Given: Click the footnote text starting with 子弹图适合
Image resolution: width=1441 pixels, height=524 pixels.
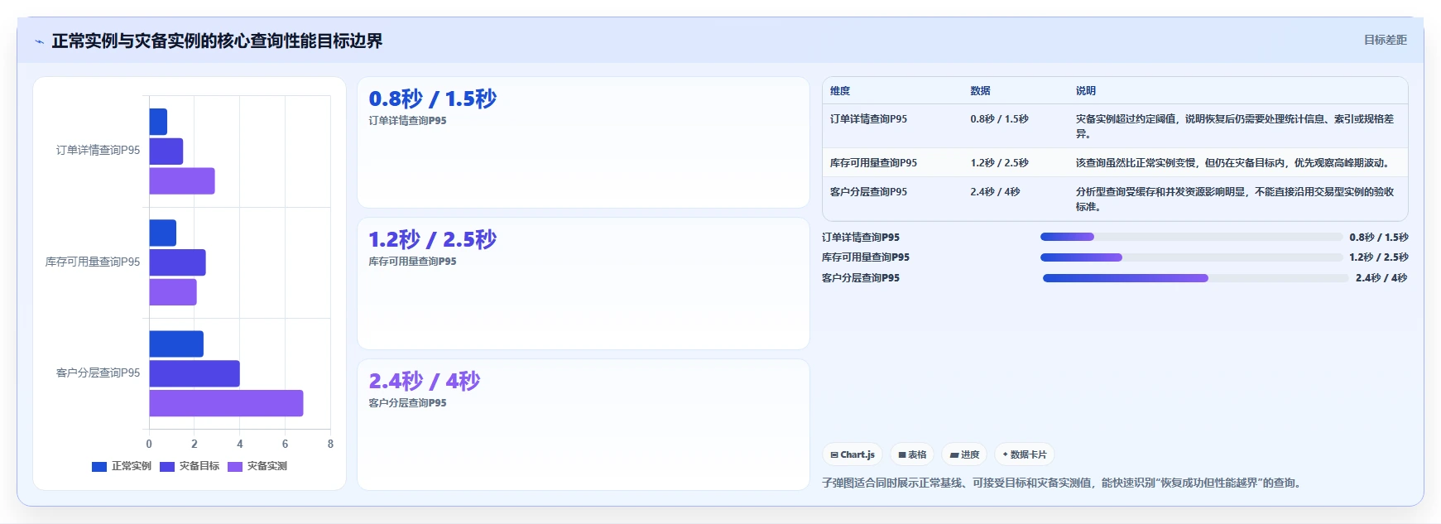Looking at the screenshot, I should (1063, 483).
